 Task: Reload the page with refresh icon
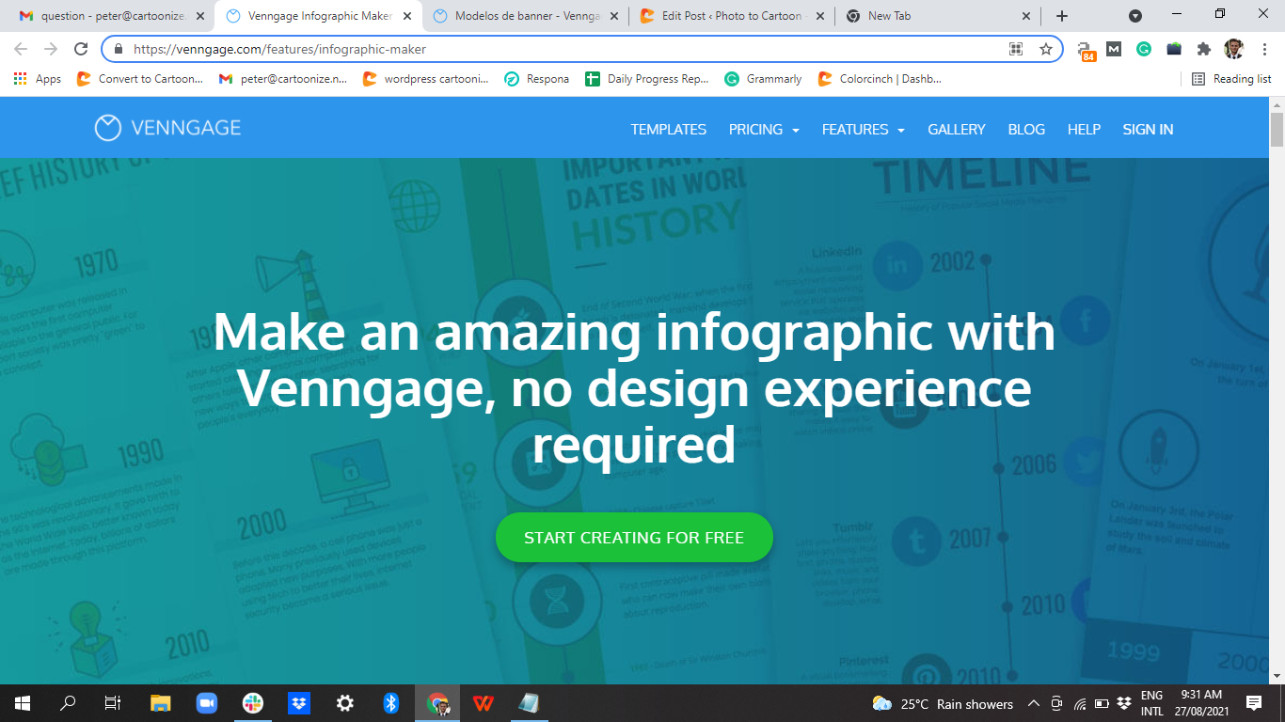[x=81, y=49]
